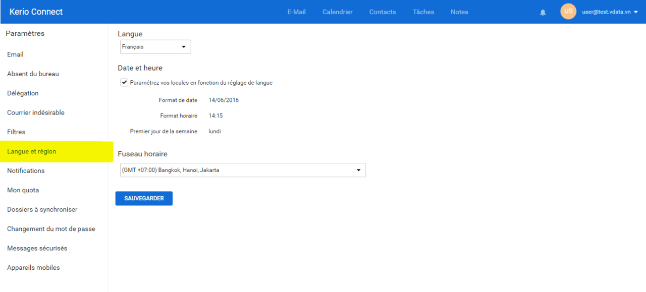Go to Changement du mot de passe
Image resolution: width=646 pixels, height=292 pixels.
[x=51, y=229]
